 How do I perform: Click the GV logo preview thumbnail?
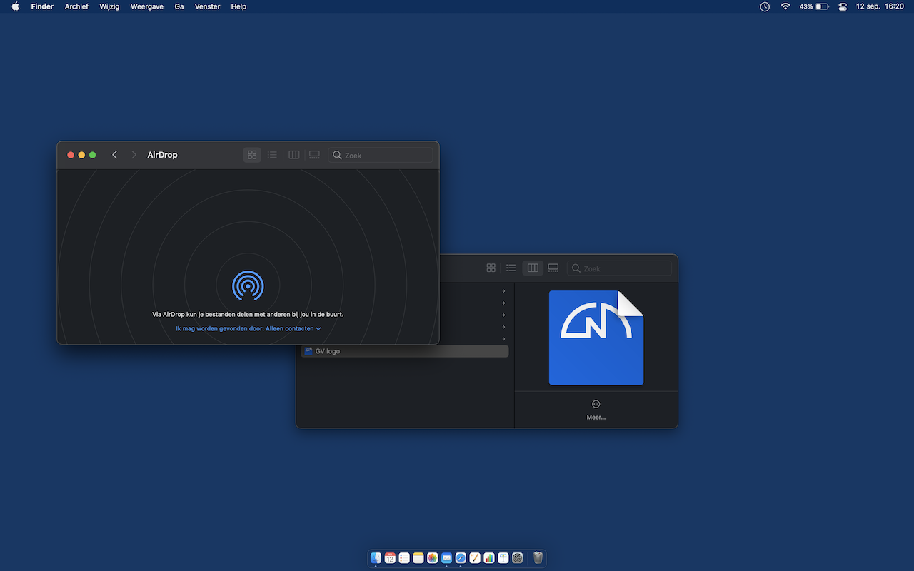click(596, 338)
